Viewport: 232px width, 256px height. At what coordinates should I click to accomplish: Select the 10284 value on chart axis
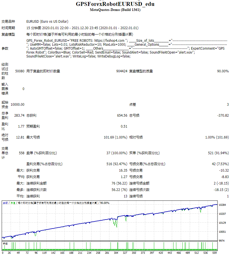click(x=222, y=205)
